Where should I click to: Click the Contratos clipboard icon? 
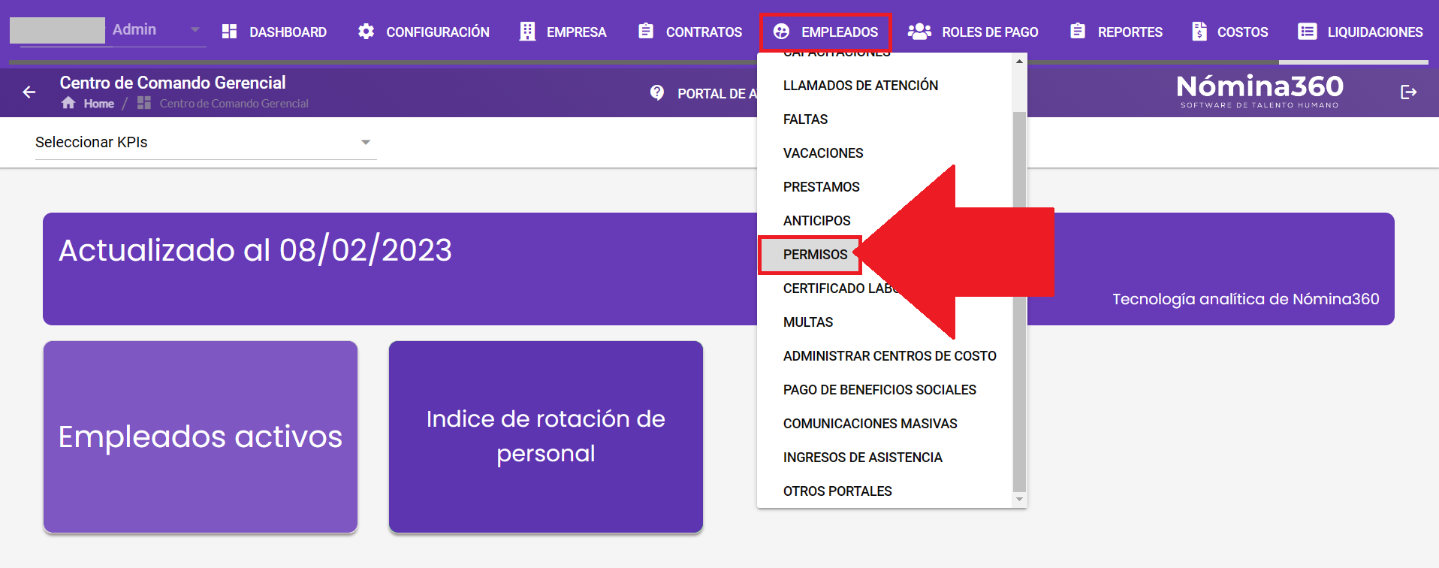pos(646,31)
